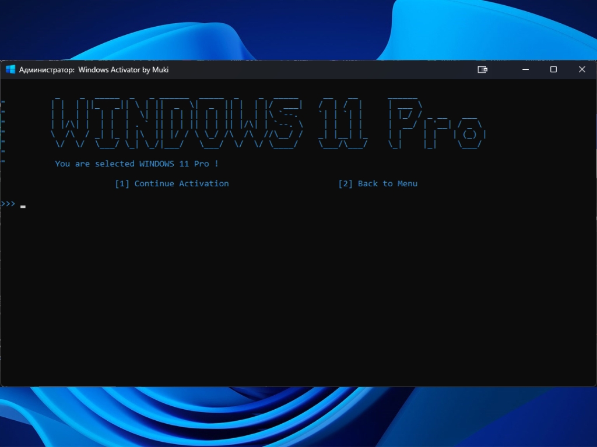Click the '[2] Back to Menu' option text
Viewport: 597px width, 447px height.
378,183
